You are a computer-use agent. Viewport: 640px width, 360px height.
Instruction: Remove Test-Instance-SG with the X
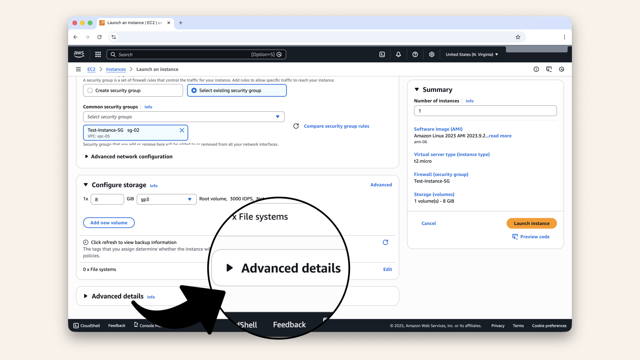[x=182, y=130]
